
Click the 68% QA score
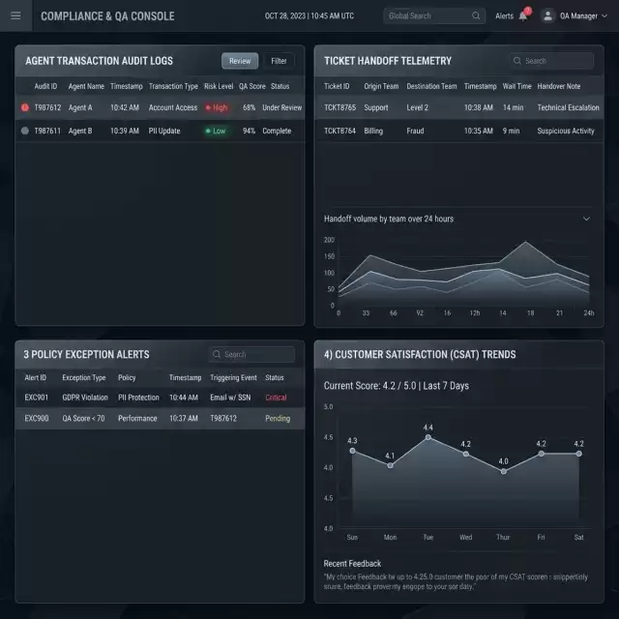[x=250, y=107]
